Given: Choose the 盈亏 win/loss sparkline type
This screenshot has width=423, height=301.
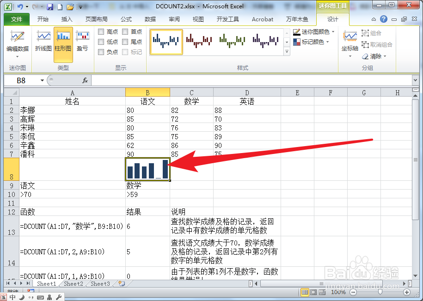Looking at the screenshot, I should coord(82,41).
